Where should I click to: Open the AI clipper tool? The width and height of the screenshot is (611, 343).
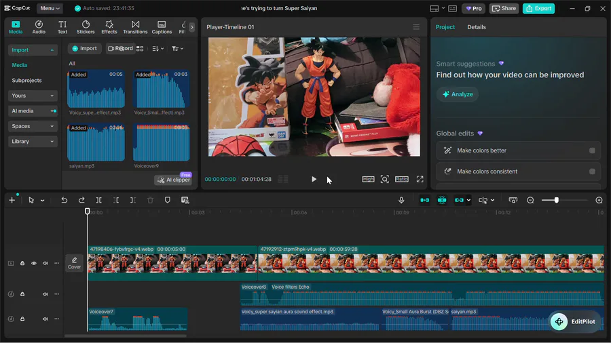(174, 180)
